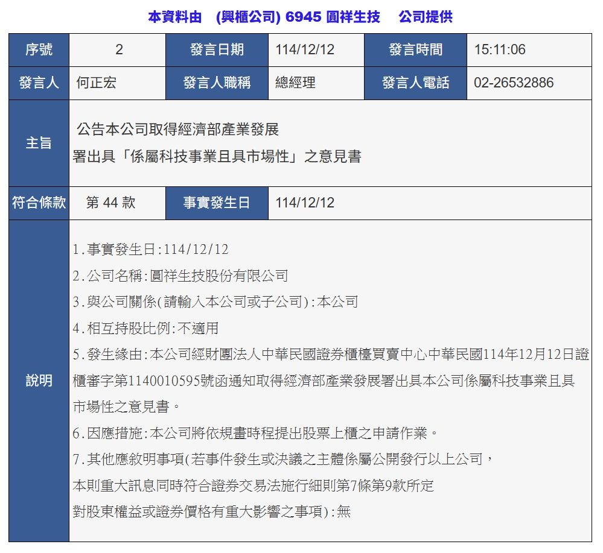603x553 pixels.
Task: Click the phone number 02-26532886
Action: pos(514,83)
